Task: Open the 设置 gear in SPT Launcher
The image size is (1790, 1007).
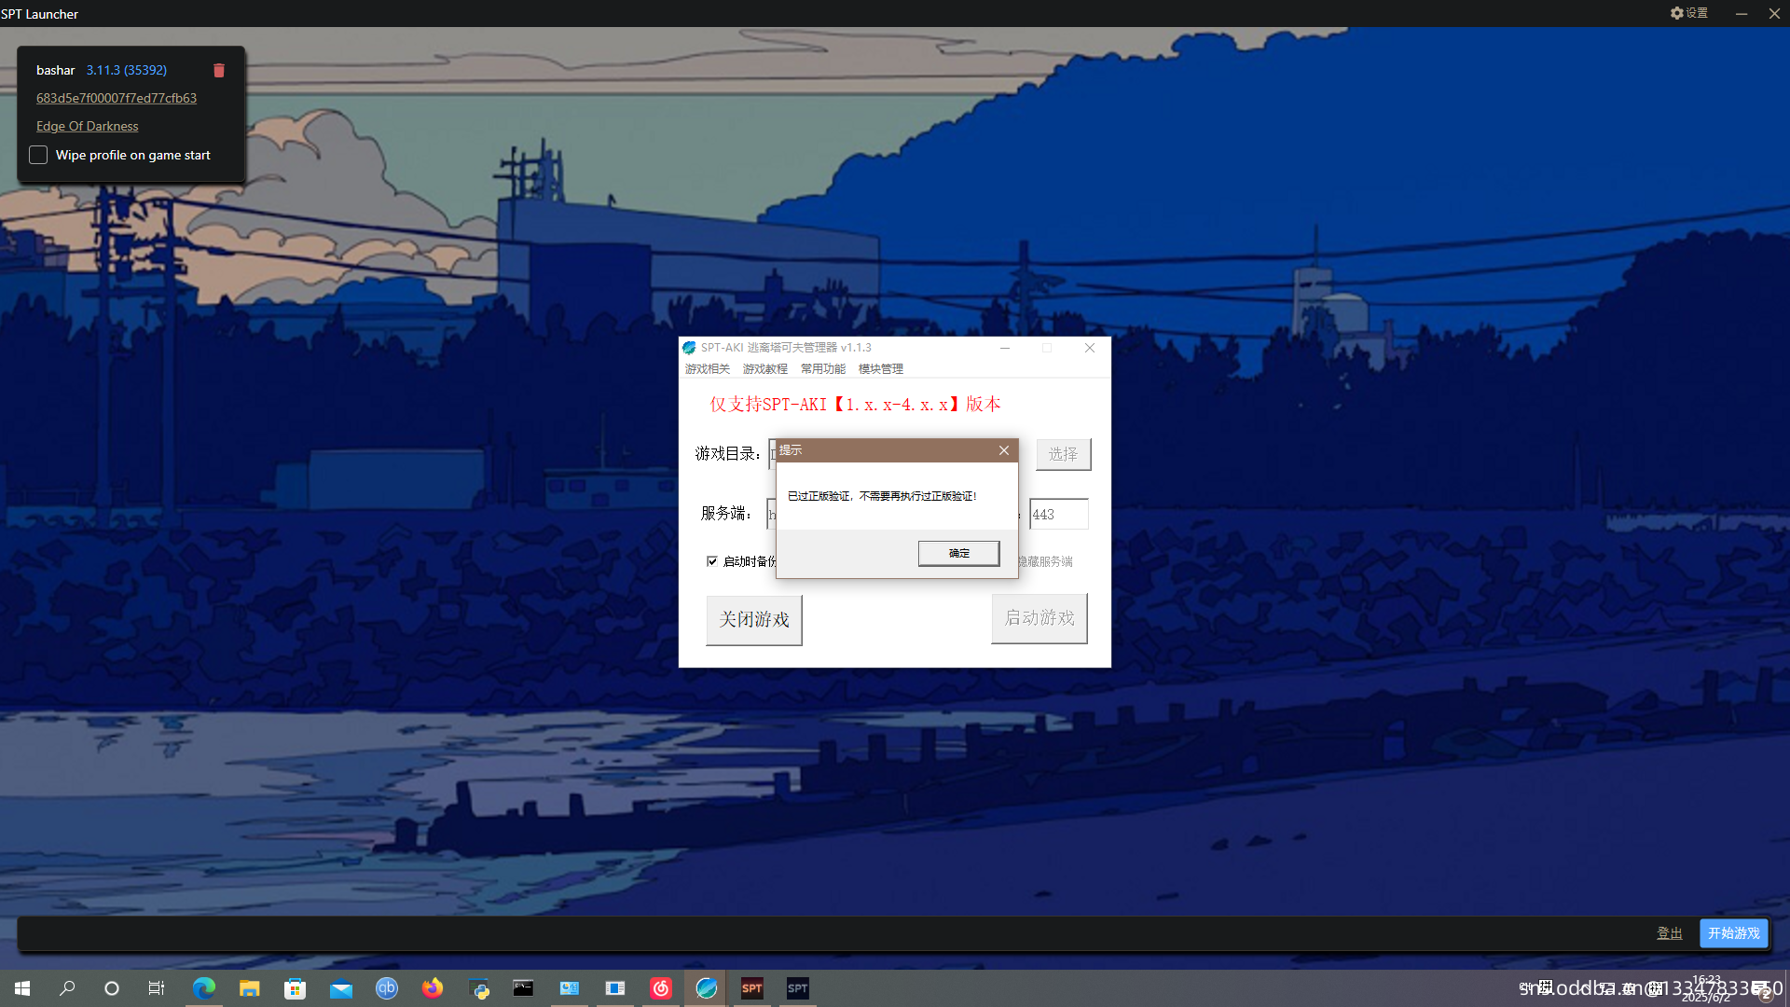Action: coord(1689,13)
